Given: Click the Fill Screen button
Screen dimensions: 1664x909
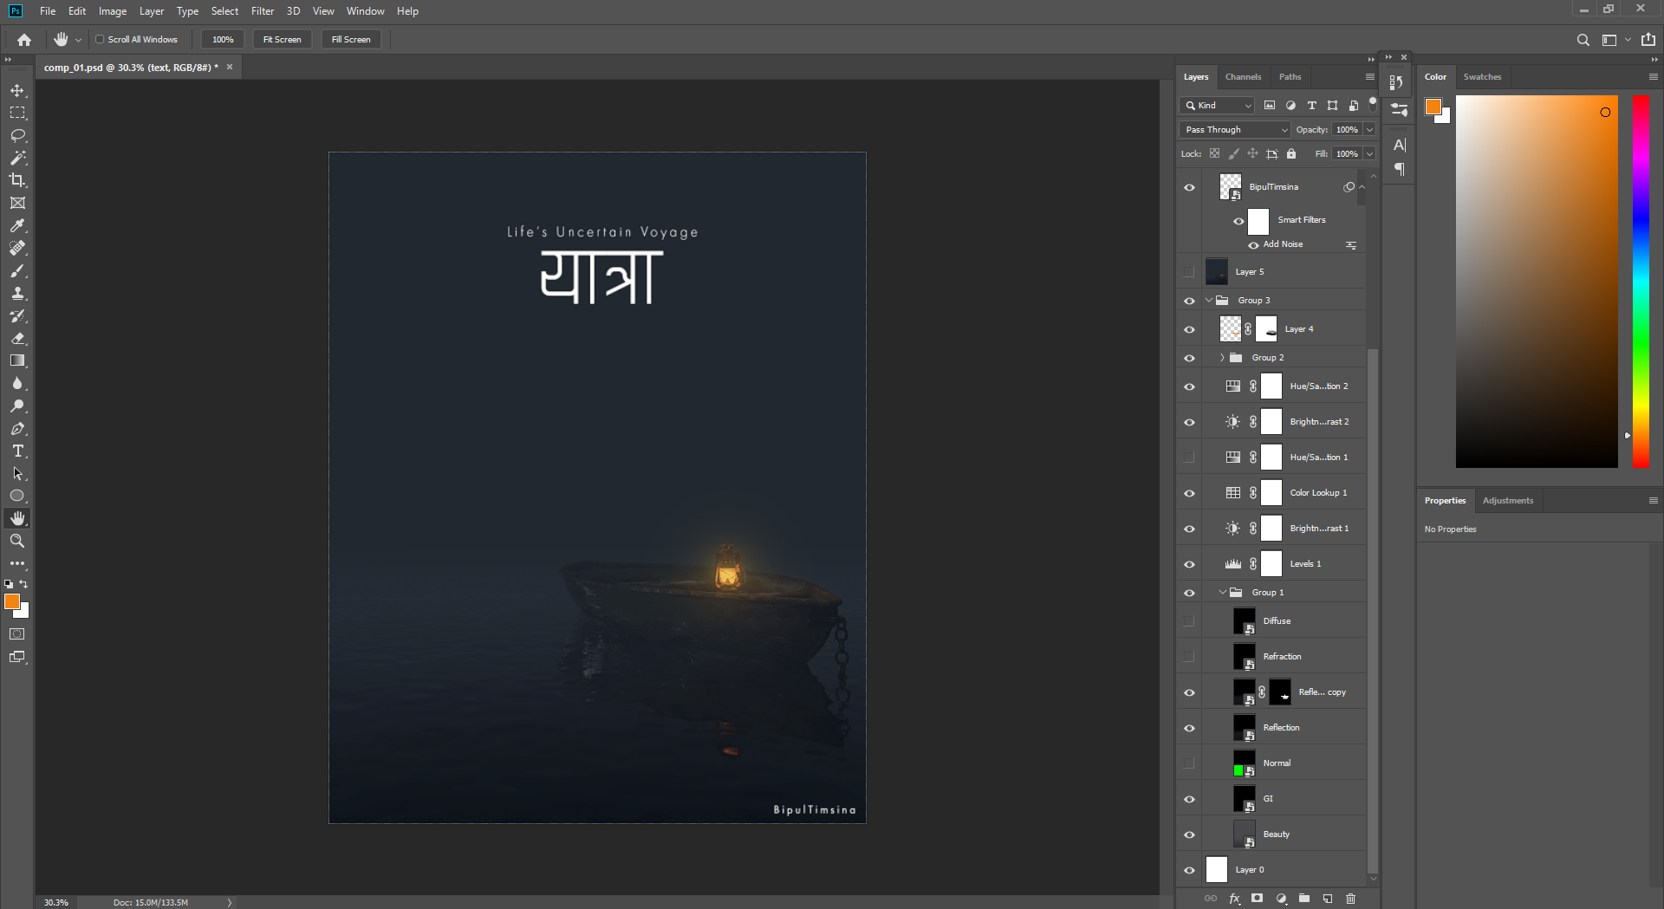Looking at the screenshot, I should (x=351, y=39).
